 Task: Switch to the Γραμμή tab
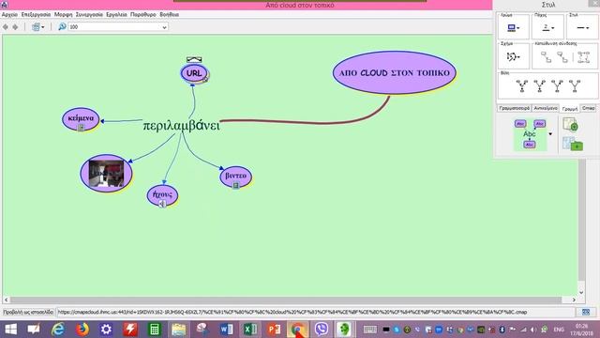pos(570,109)
